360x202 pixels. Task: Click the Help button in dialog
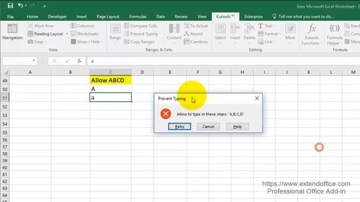pyautogui.click(x=237, y=126)
